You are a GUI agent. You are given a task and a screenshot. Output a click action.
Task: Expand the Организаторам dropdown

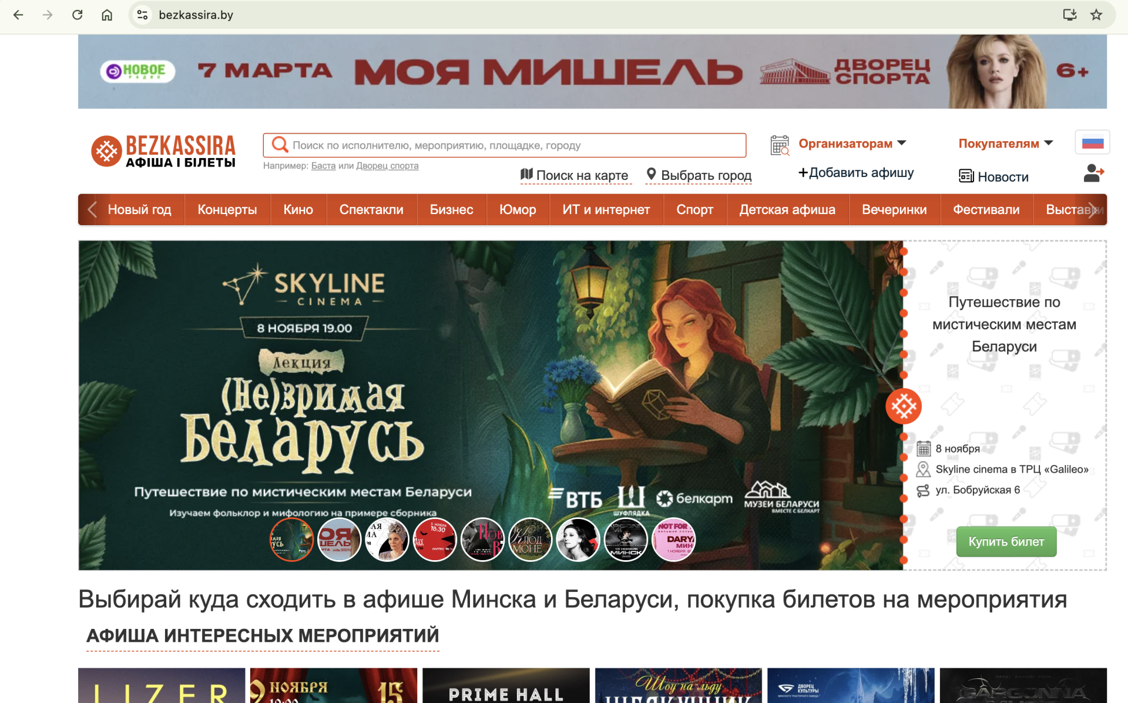point(852,143)
